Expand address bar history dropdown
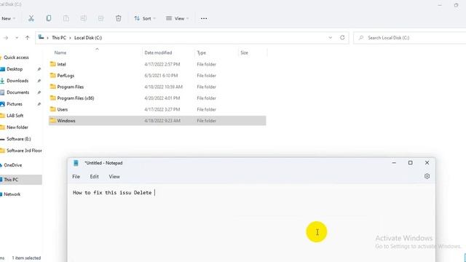Image resolution: width=466 pixels, height=262 pixels. click(330, 38)
